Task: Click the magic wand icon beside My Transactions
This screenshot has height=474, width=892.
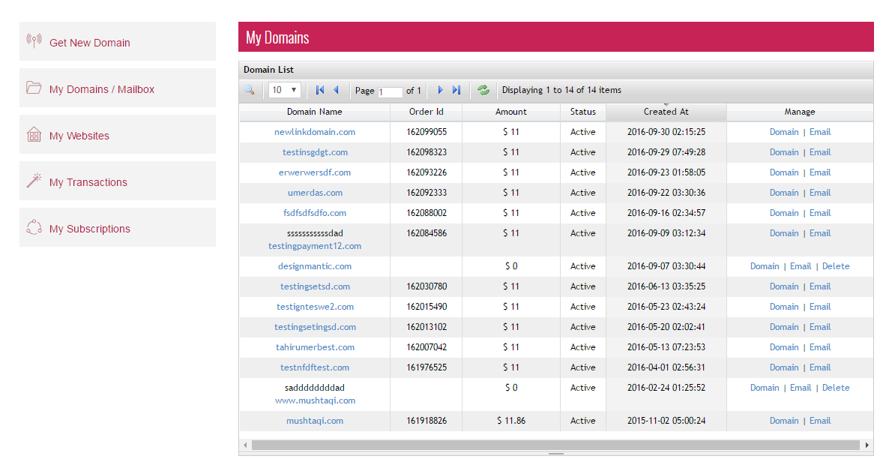Action: 34,181
